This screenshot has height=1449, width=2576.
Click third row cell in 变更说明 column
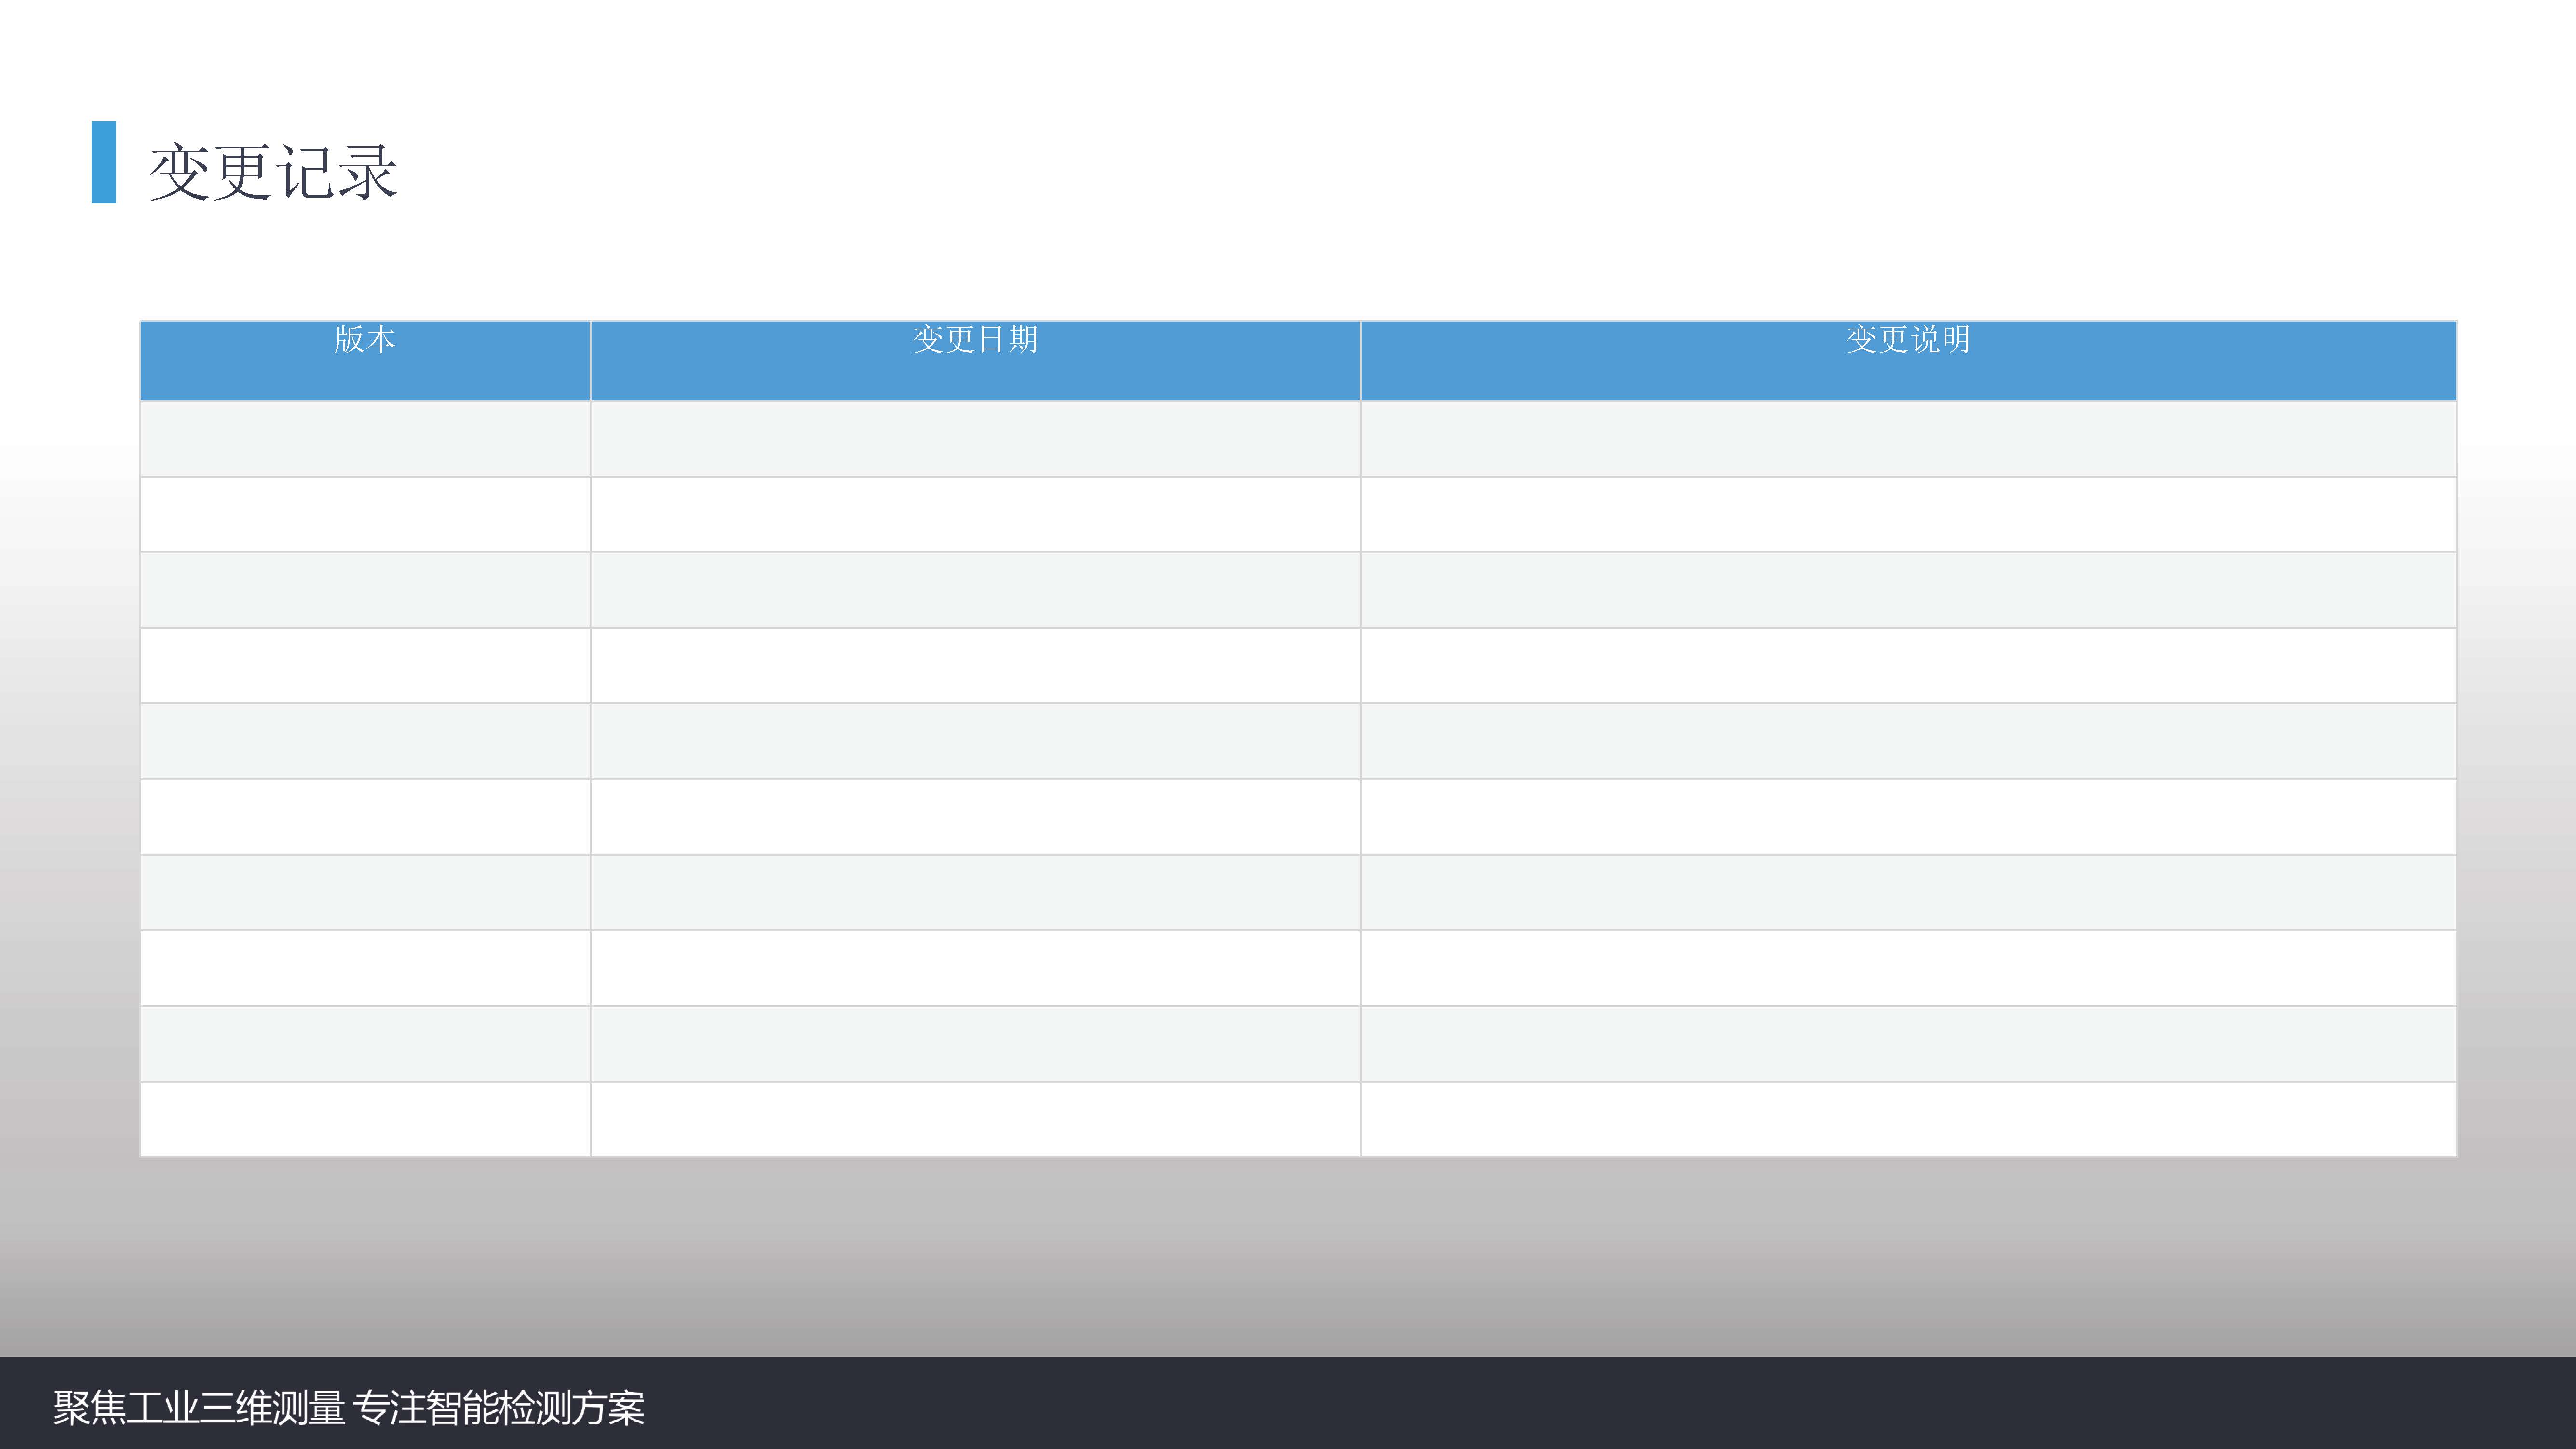(1908, 590)
